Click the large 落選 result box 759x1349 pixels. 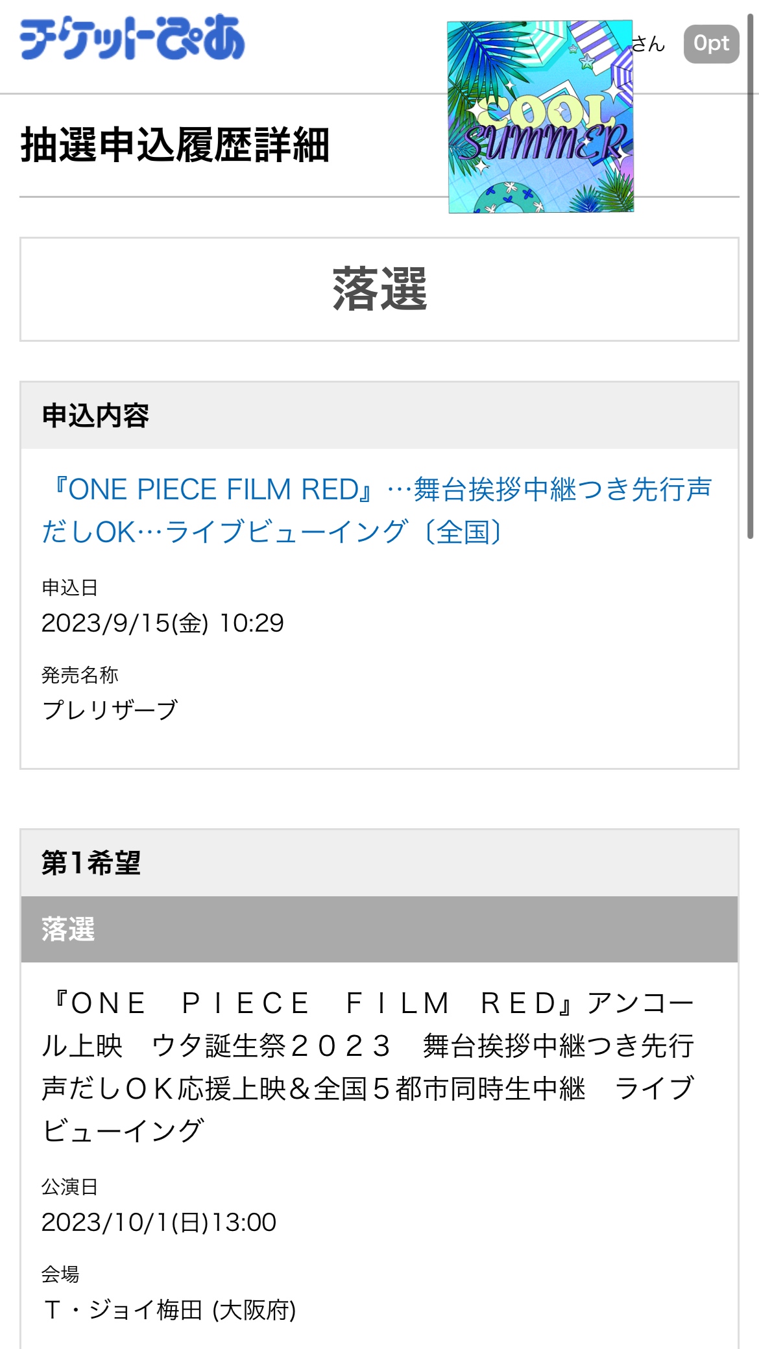(379, 289)
